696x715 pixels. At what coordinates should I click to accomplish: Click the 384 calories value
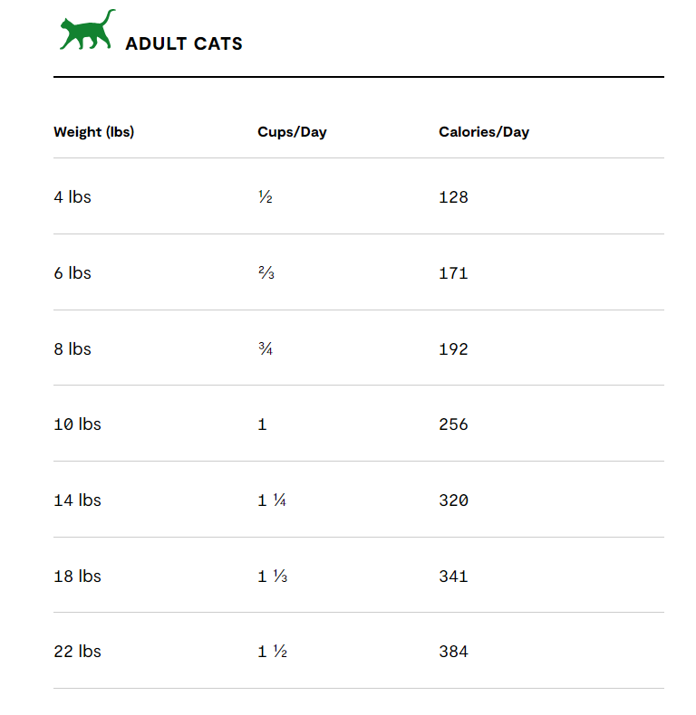(x=453, y=652)
